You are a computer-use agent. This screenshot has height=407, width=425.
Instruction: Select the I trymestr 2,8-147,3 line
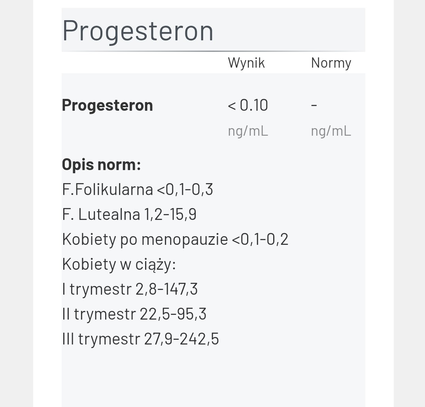130,289
